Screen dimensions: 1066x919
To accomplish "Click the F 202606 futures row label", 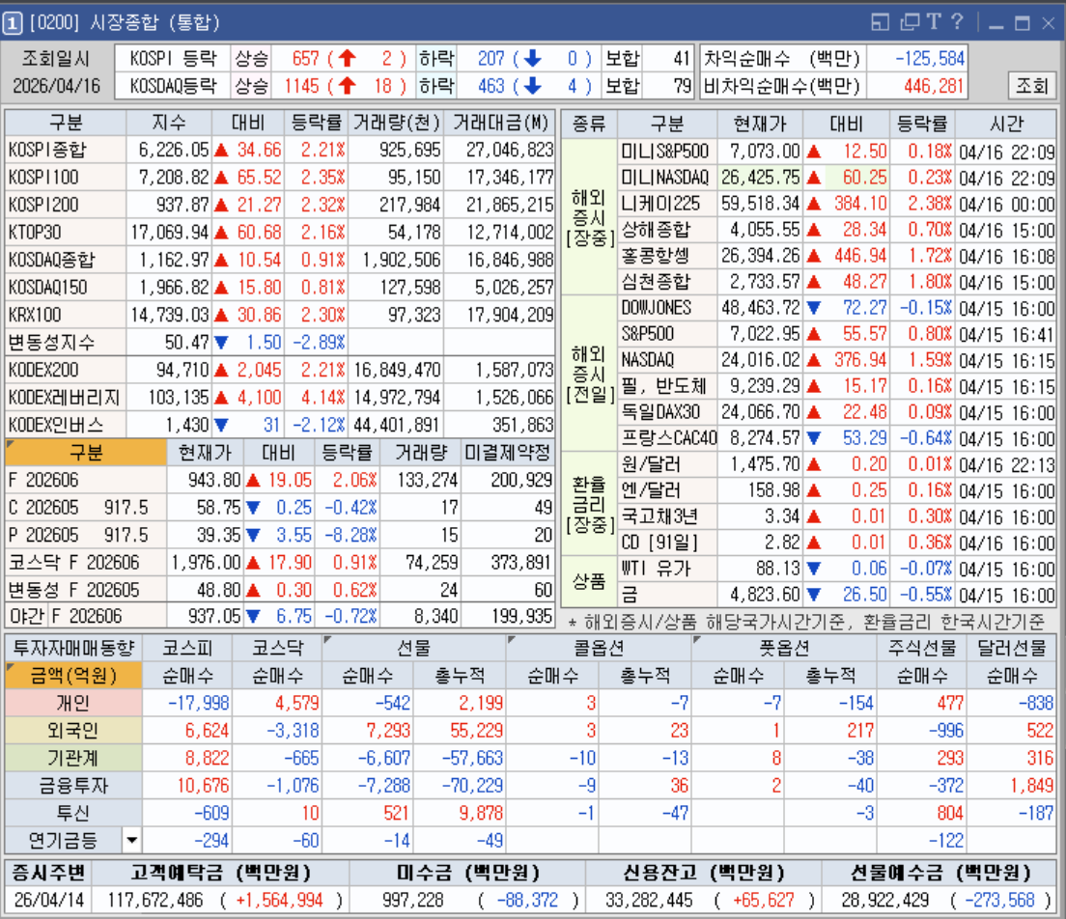I will (86, 481).
